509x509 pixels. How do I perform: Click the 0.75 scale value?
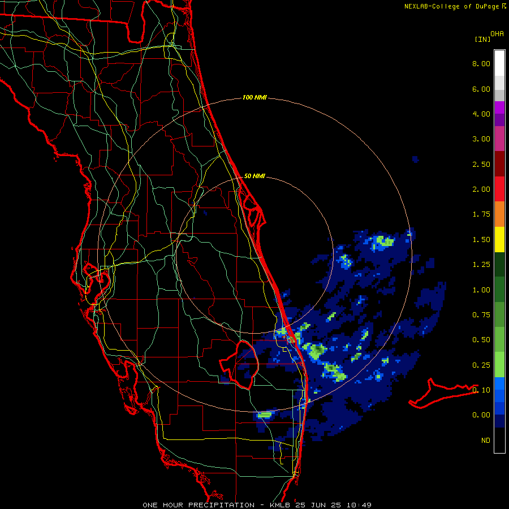[x=481, y=315]
